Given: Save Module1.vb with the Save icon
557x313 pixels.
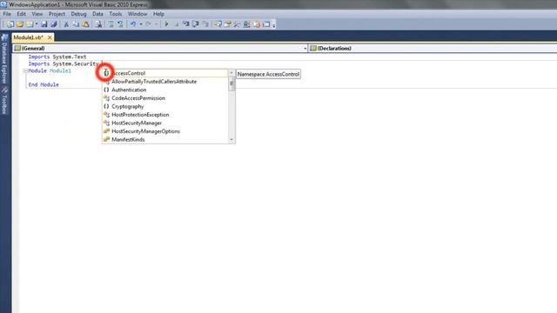Looking at the screenshot, I should pos(44,24).
